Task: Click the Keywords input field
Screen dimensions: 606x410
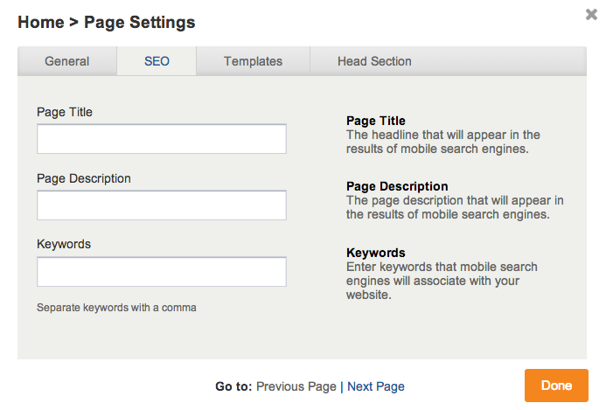Action: (162, 272)
